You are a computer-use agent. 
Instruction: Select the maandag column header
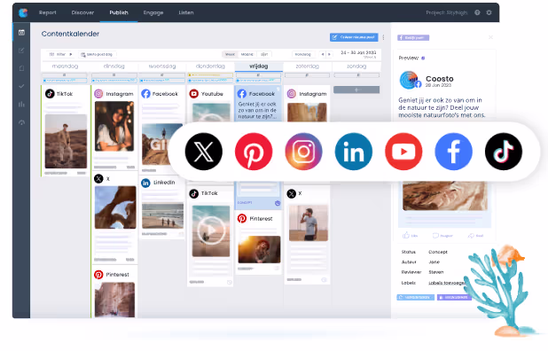click(x=65, y=66)
